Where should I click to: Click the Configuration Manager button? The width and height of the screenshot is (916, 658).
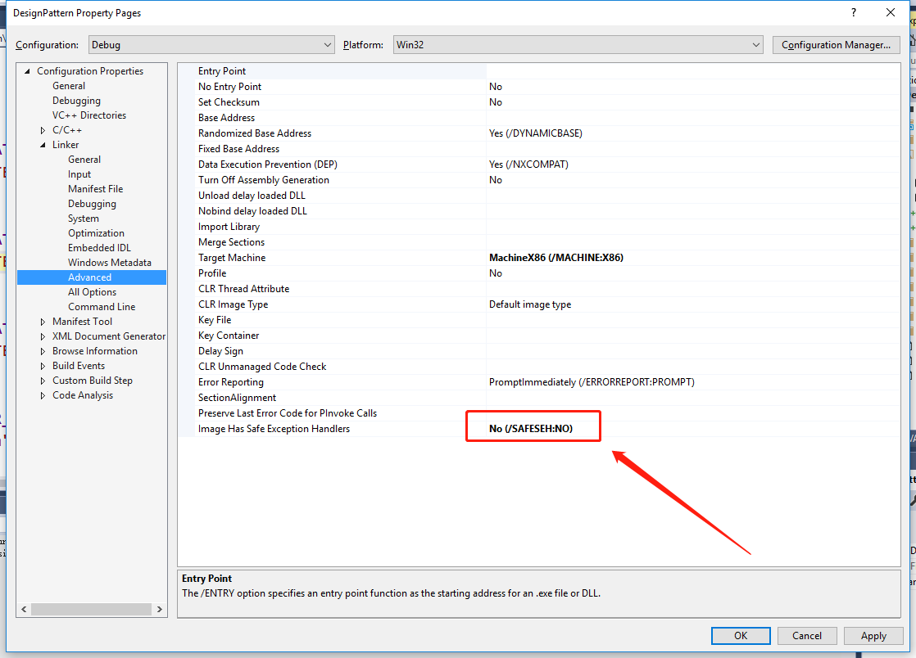click(x=836, y=44)
